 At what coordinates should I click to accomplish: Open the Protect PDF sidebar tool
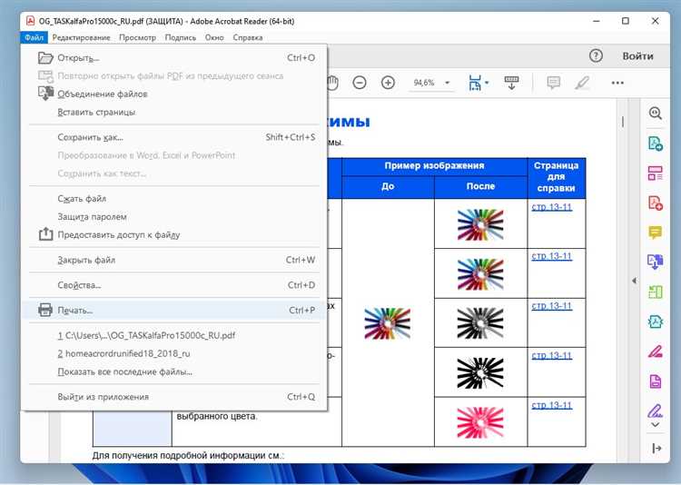[655, 322]
